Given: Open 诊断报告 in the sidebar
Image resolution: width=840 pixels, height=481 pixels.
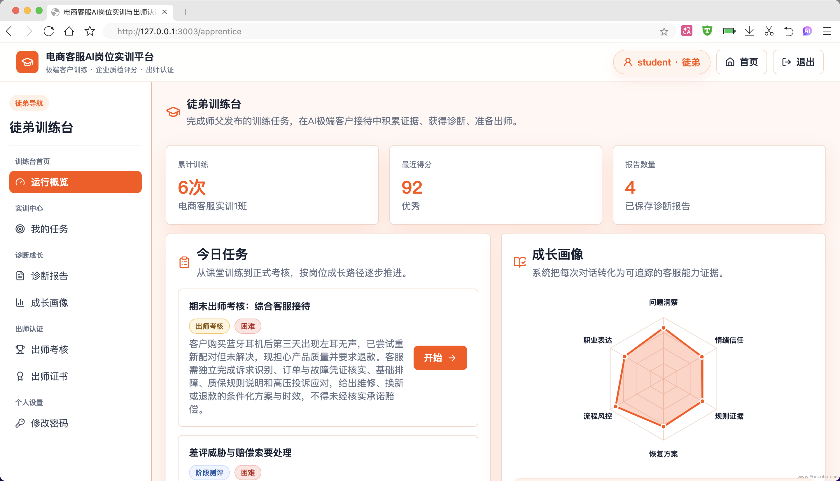Looking at the screenshot, I should point(76,276).
